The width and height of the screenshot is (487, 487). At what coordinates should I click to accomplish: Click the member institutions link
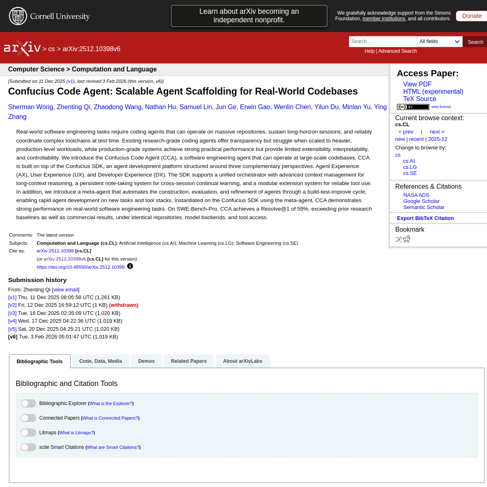pos(384,19)
